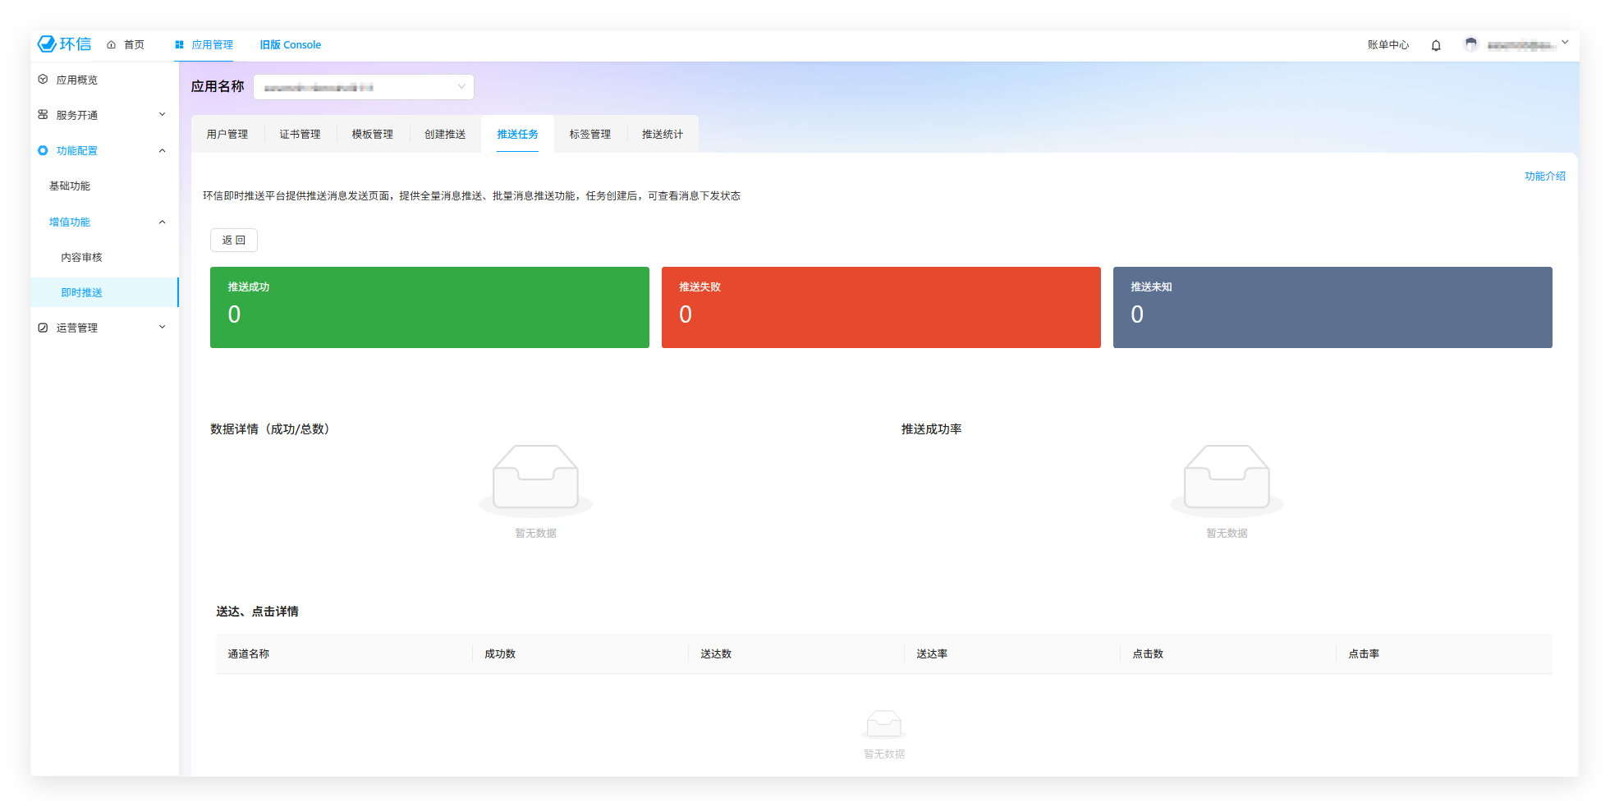Click the 服务开通 sidebar icon
Screen dimensions: 1610x807
point(44,115)
